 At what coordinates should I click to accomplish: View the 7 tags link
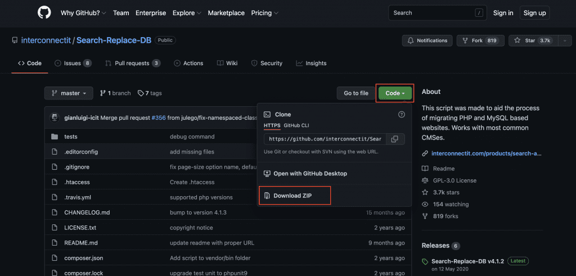click(x=150, y=93)
